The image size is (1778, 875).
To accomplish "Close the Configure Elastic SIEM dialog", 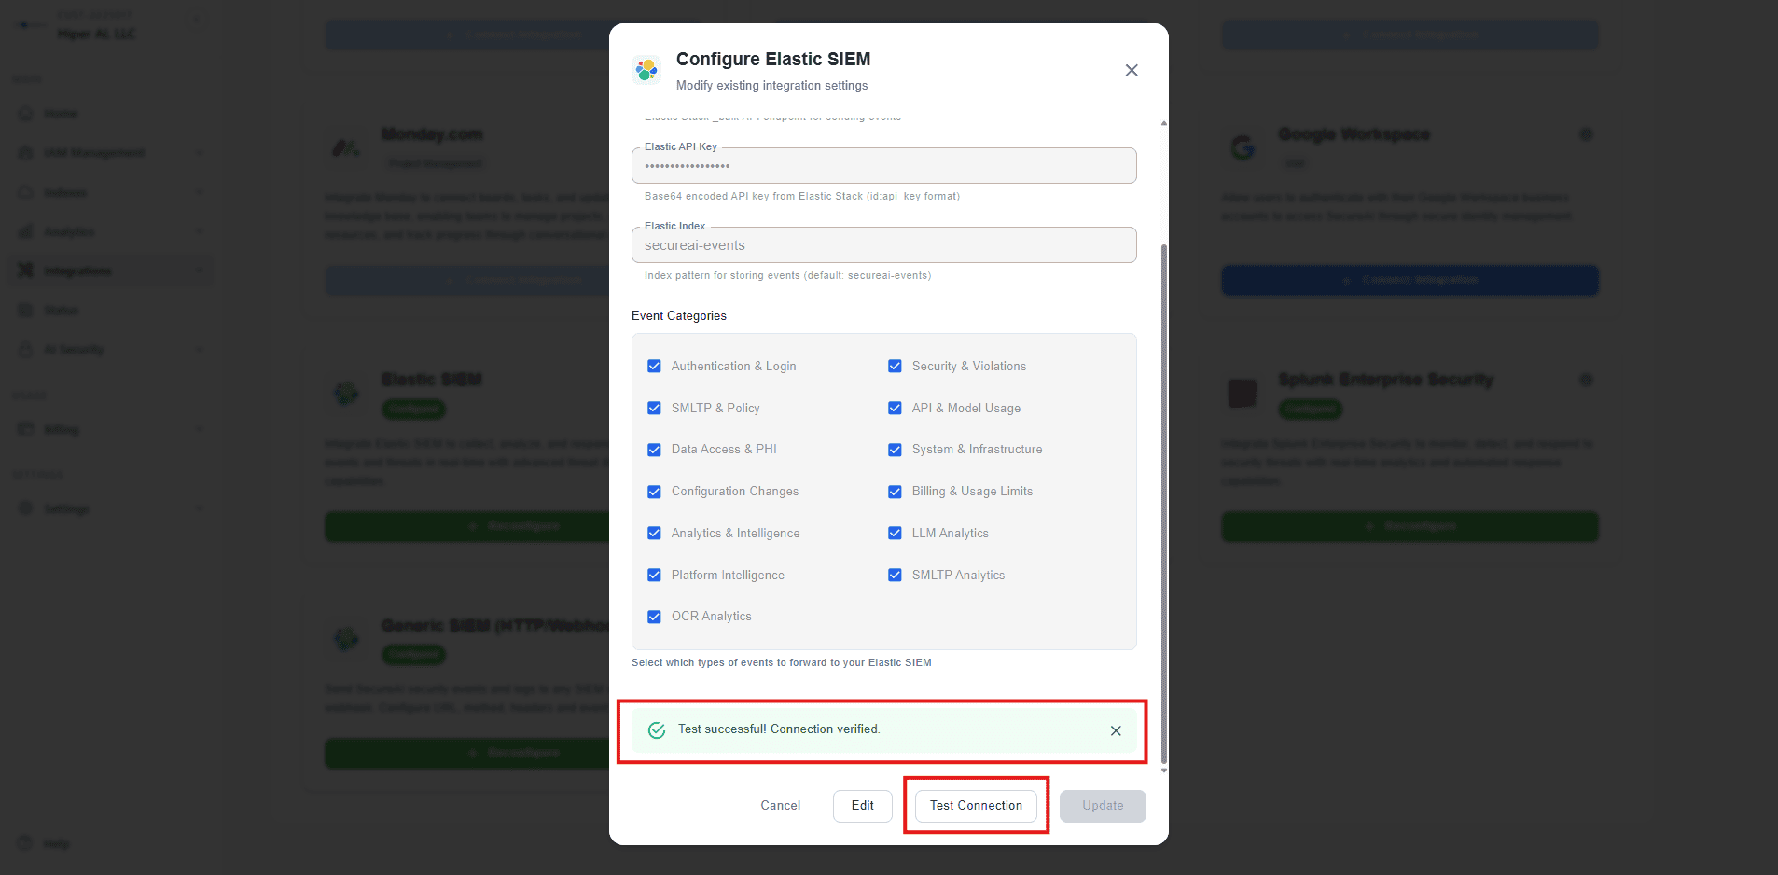I will 1132,70.
